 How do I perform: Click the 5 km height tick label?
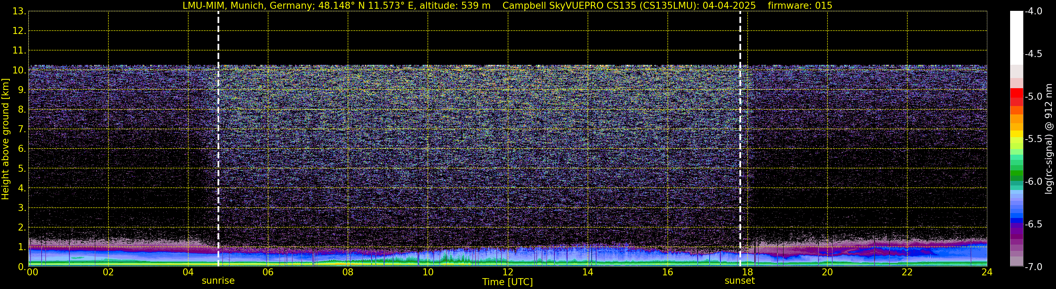click(x=22, y=168)
